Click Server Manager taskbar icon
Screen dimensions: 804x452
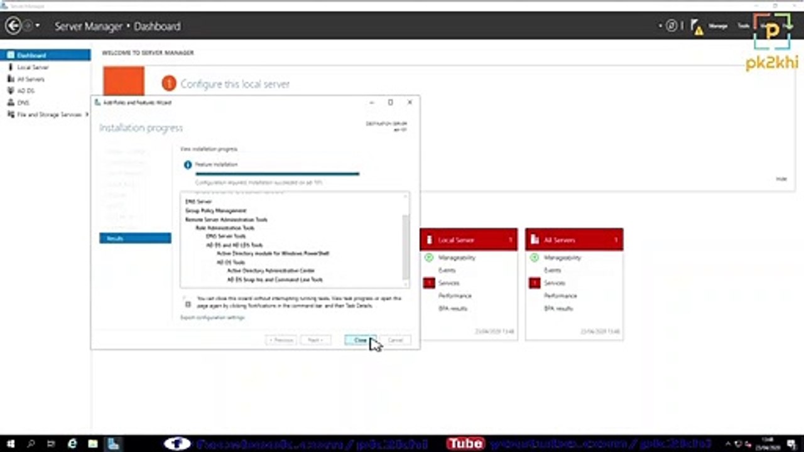[113, 444]
